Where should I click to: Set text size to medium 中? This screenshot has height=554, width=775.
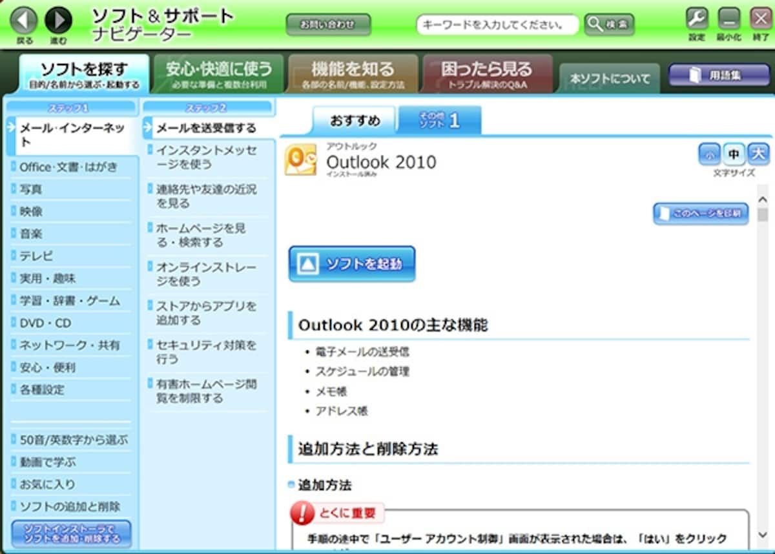point(733,154)
